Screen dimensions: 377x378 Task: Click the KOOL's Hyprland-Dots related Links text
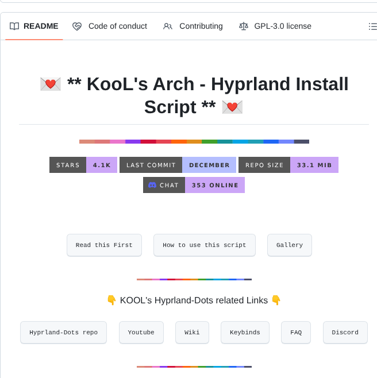coord(194,300)
